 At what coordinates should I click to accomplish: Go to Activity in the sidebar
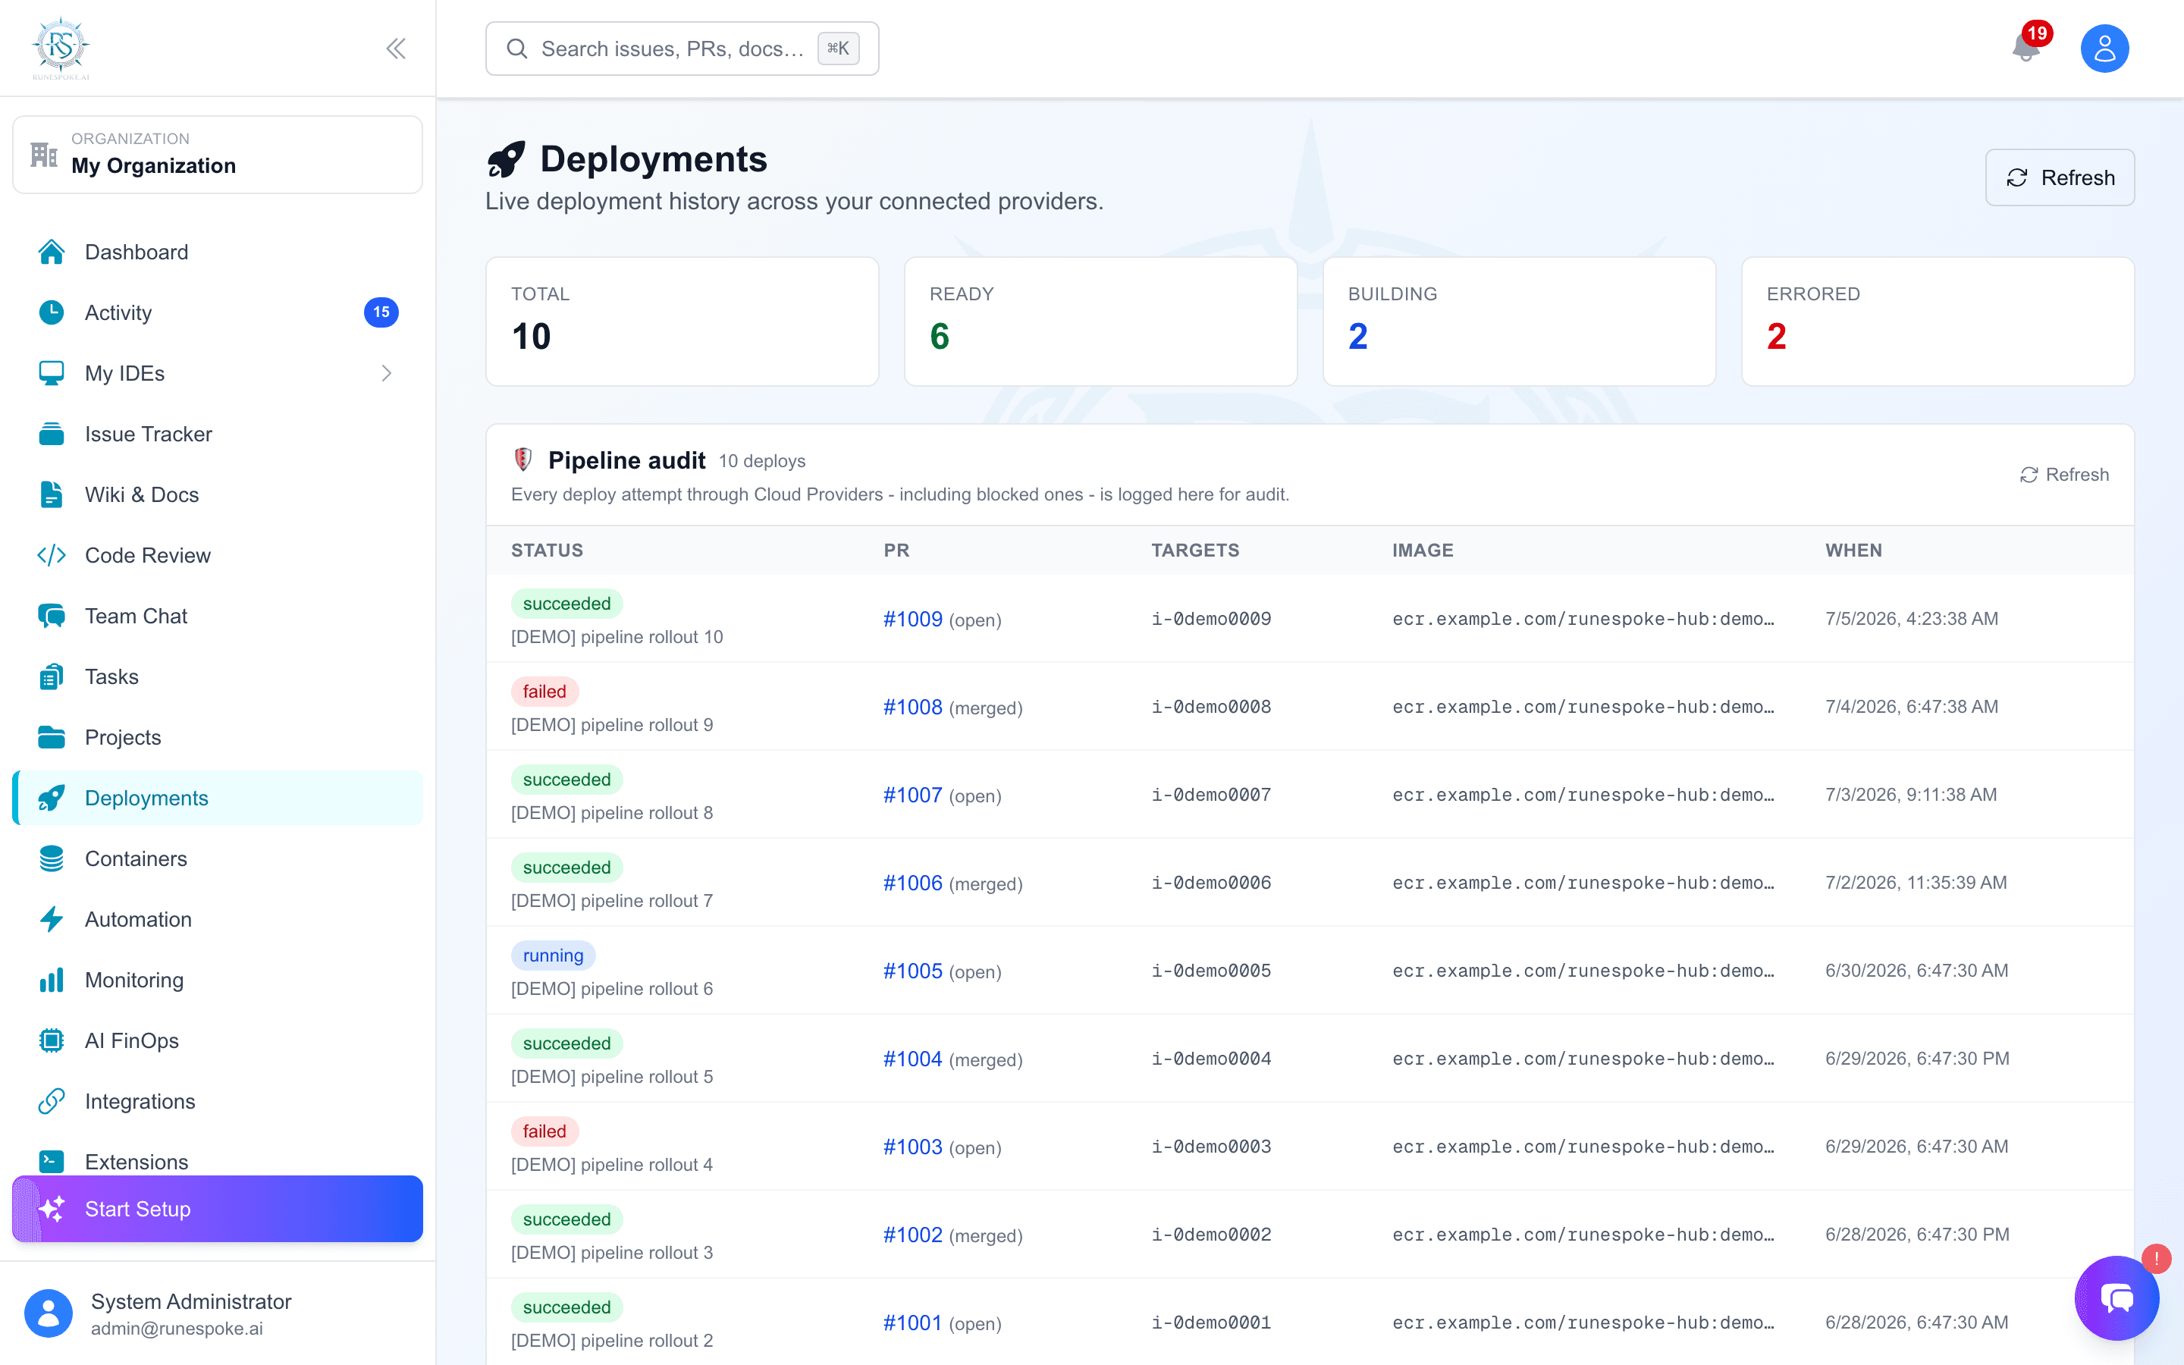point(218,312)
